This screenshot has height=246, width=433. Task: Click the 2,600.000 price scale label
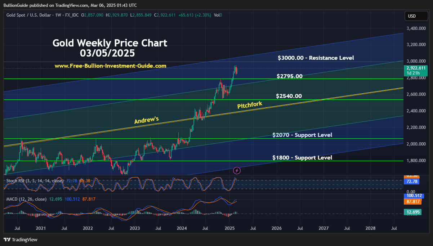pyautogui.click(x=416, y=94)
